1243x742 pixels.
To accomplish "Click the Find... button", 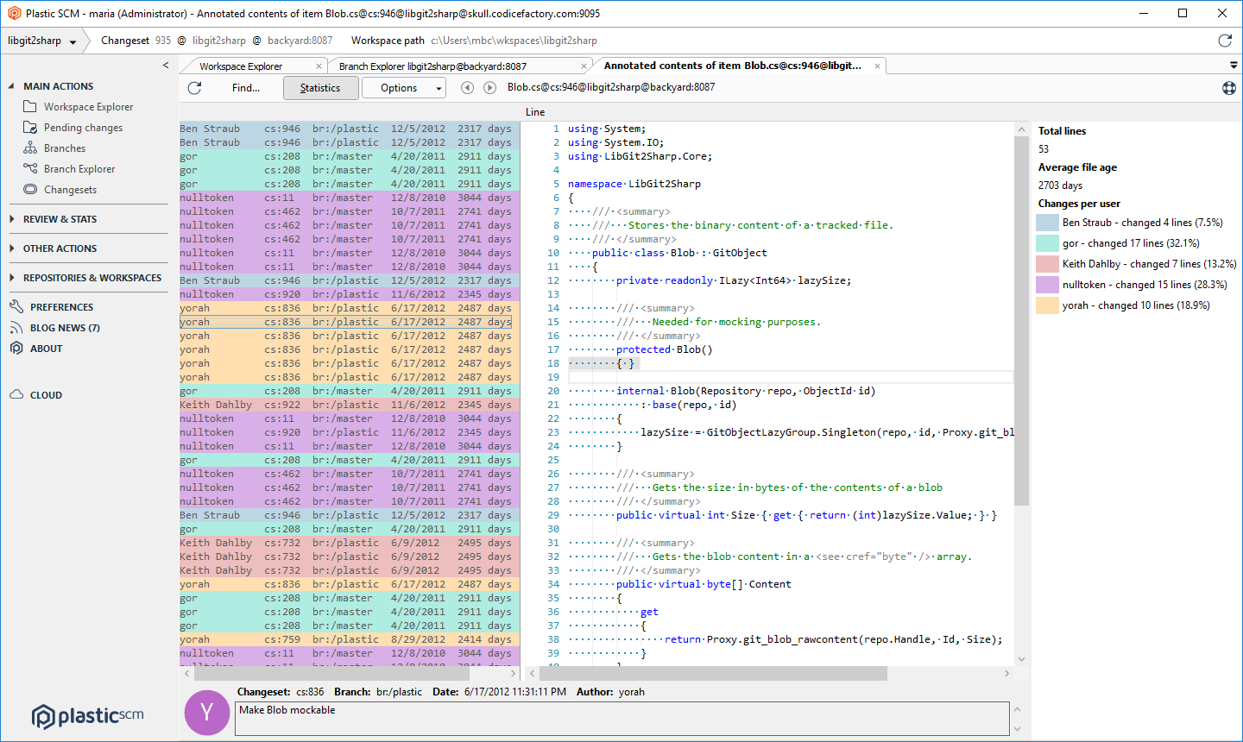I will pyautogui.click(x=246, y=88).
